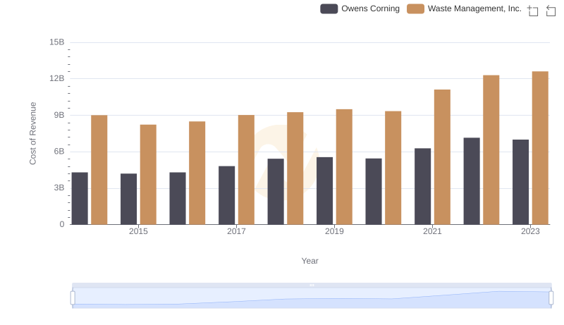Viewport: 564px width, 325px height.
Task: Click the Waste Management, Inc. legend label
Action: [474, 8]
